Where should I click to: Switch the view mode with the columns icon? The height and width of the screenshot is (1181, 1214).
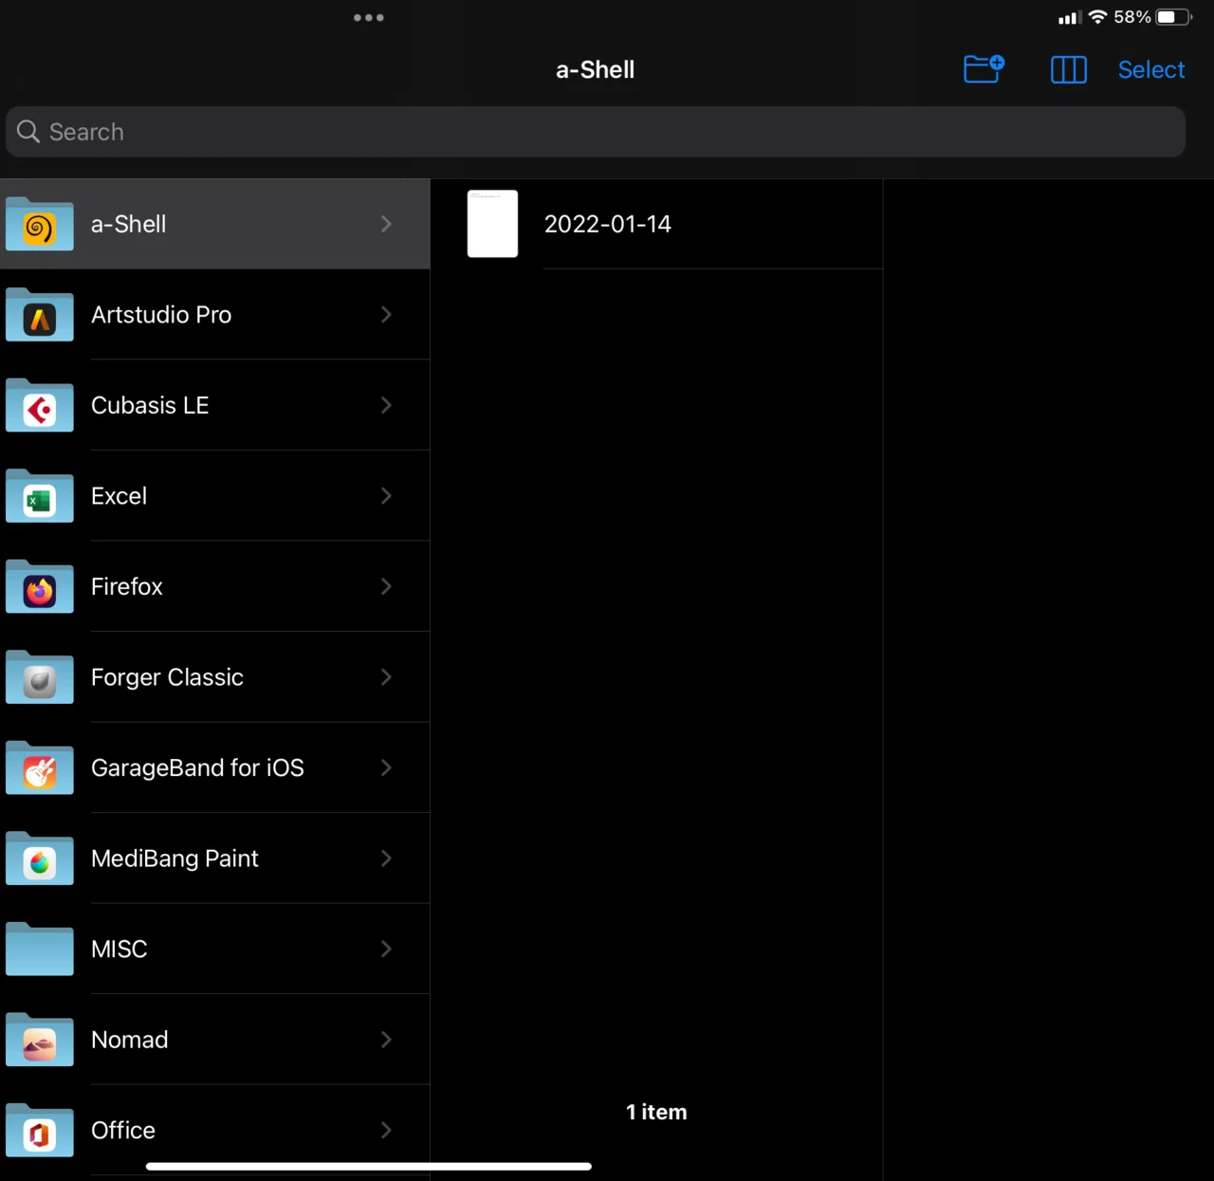coord(1069,69)
